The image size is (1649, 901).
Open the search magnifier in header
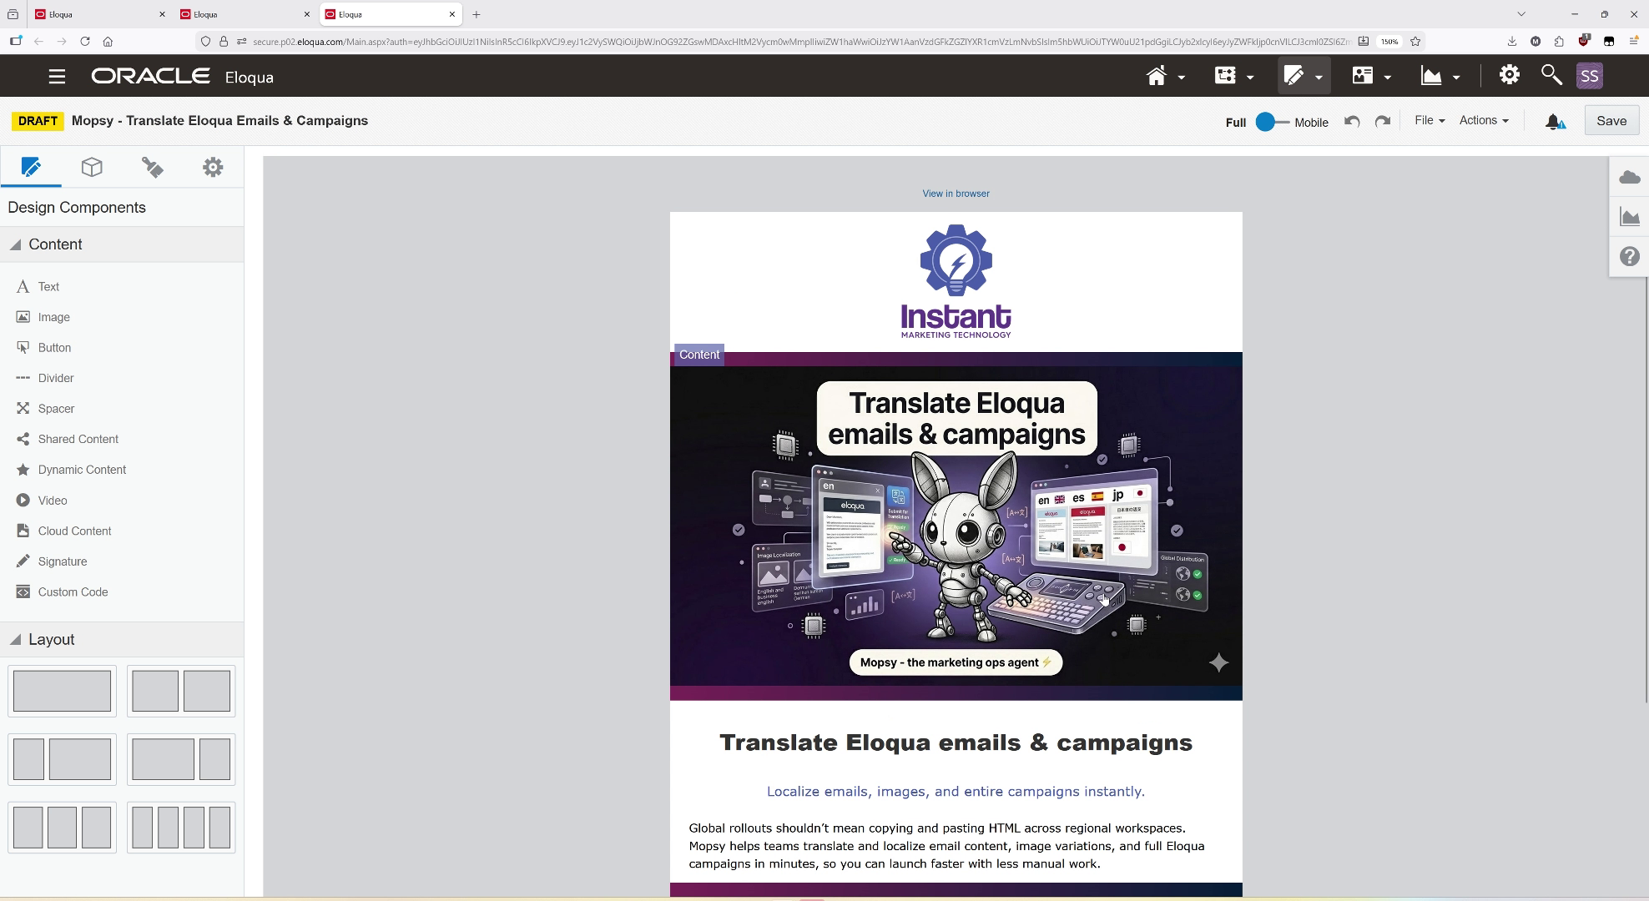1551,75
